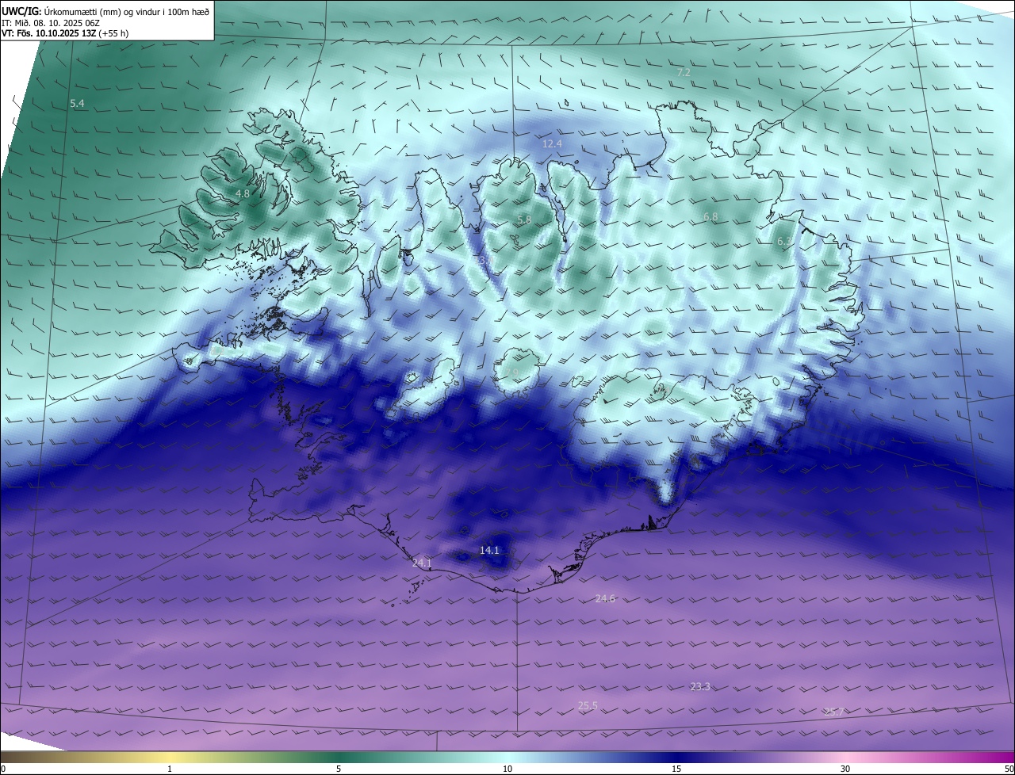1015x775 pixels.
Task: Click the 23.3 value label on the map
Action: pos(700,686)
